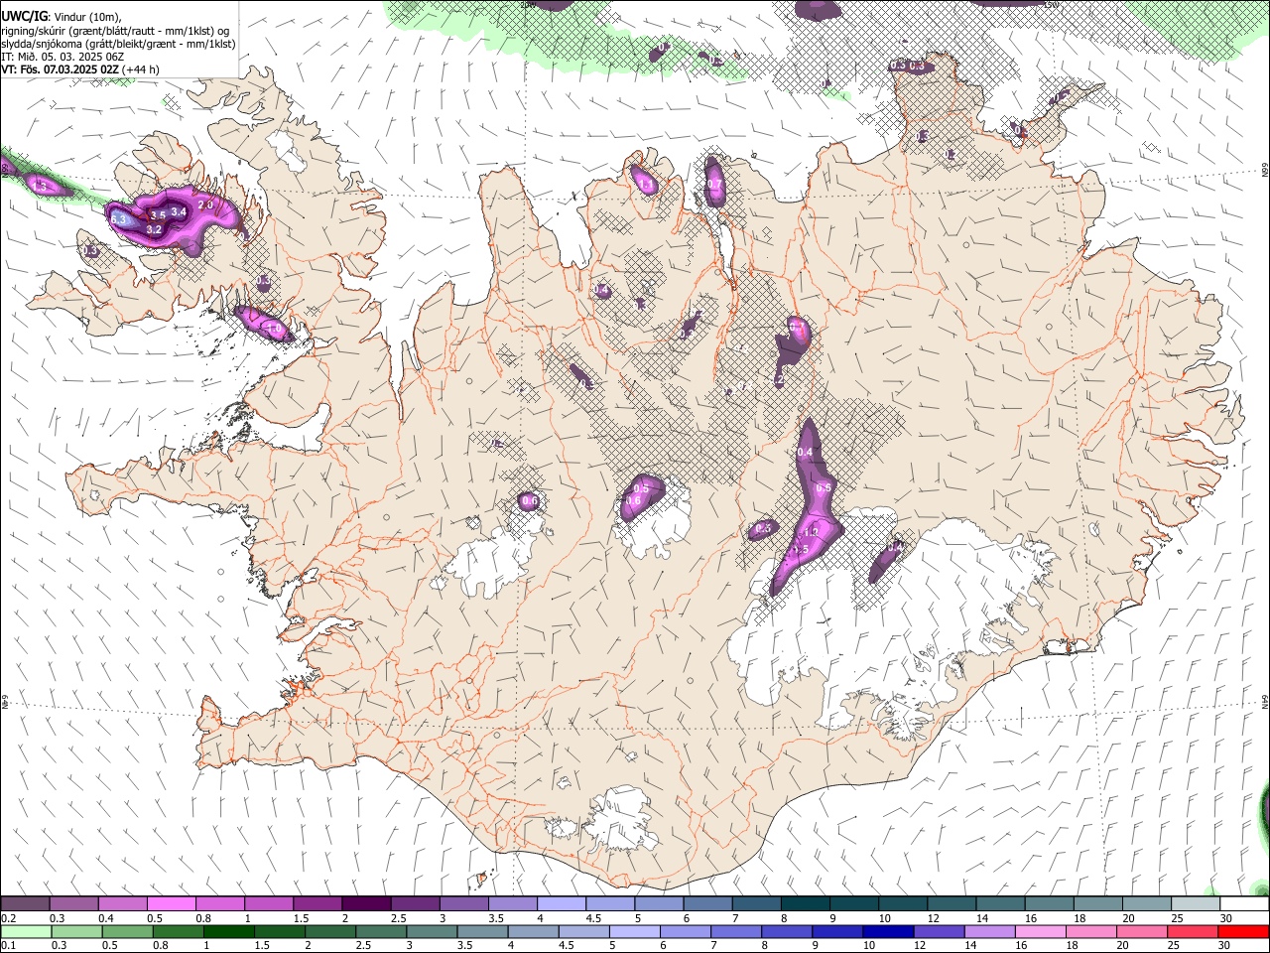1270x953 pixels.
Task: Select the grey-green 3–3.5 rain scale swatch
Action: point(432,932)
